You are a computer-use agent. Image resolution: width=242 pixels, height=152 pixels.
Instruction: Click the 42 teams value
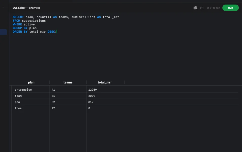(x=53, y=108)
